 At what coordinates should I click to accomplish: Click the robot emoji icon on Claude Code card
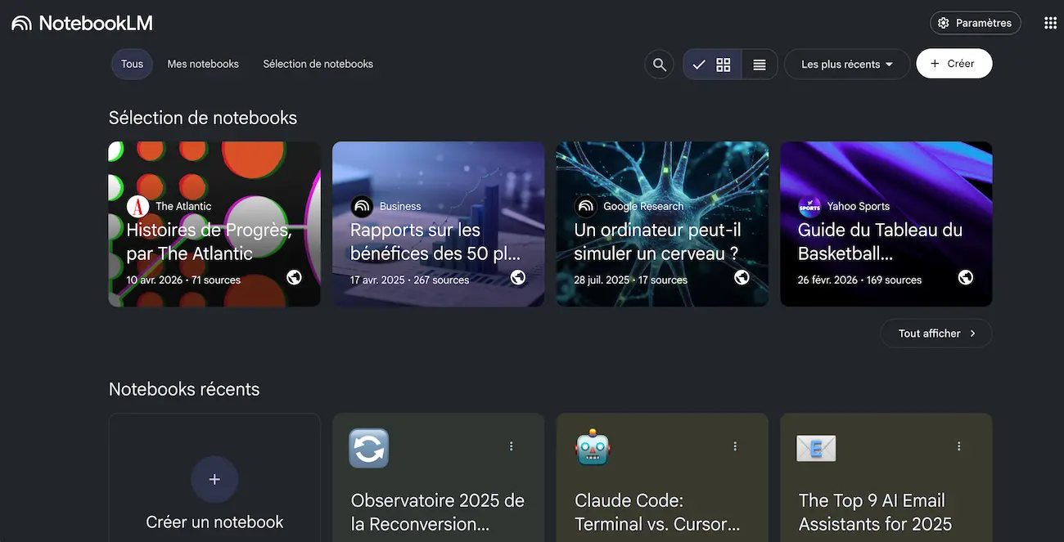tap(593, 448)
